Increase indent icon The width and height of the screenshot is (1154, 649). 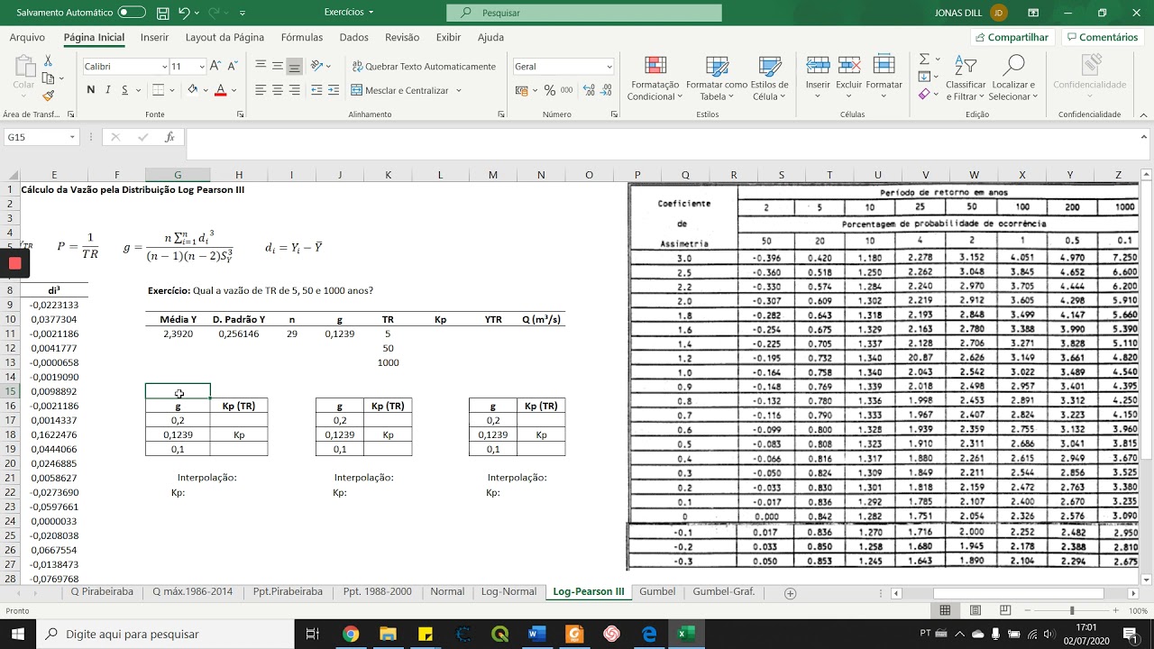click(334, 90)
